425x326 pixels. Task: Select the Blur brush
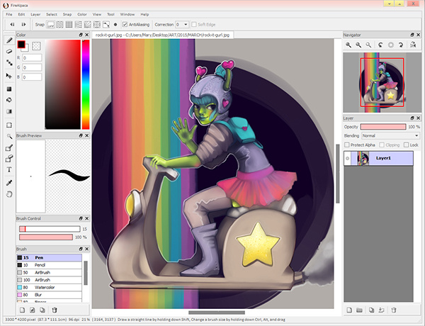pos(49,295)
